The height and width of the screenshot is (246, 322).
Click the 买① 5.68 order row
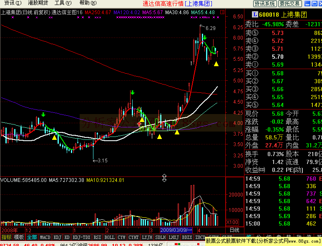tap(283, 73)
